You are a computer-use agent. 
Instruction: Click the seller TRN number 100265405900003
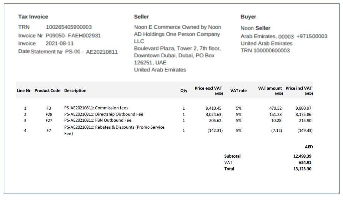68,27
